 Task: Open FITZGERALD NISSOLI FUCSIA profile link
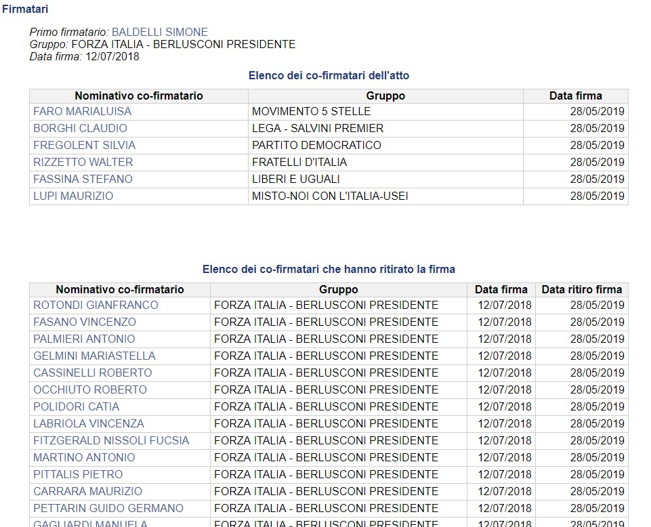pos(111,440)
